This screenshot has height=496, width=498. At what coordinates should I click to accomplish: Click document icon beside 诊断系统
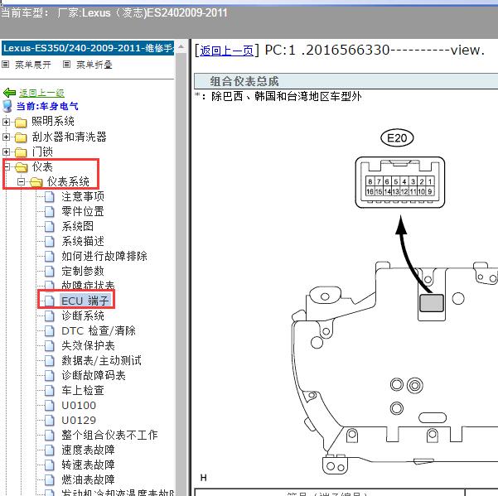click(49, 316)
